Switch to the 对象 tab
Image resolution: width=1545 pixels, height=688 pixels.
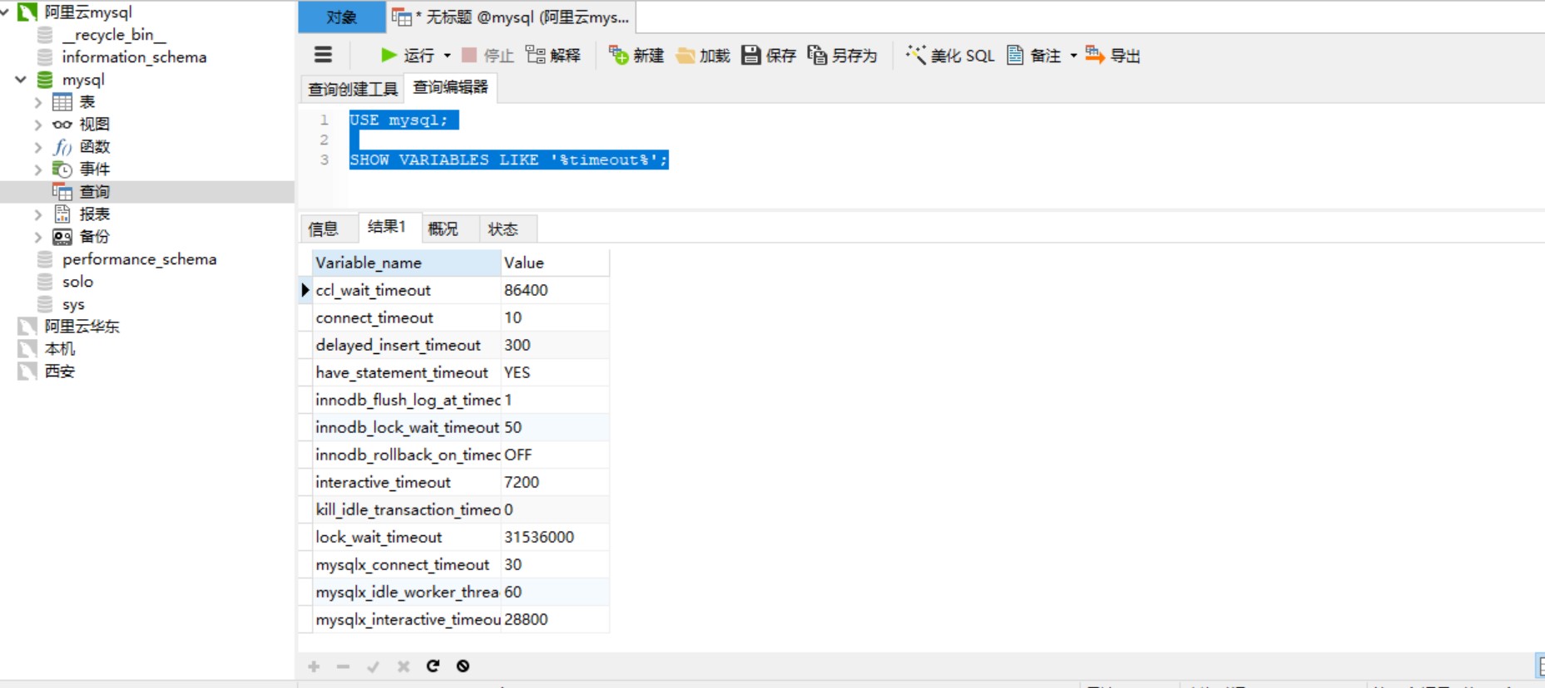point(342,17)
